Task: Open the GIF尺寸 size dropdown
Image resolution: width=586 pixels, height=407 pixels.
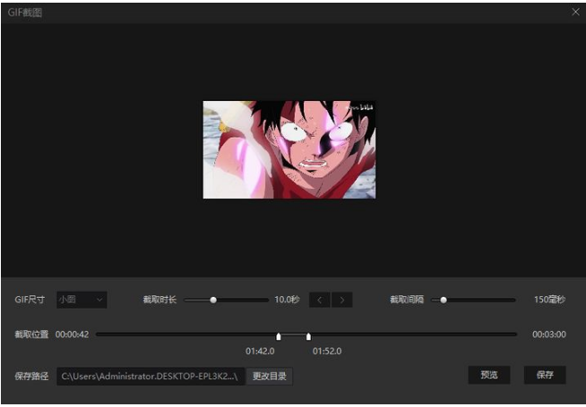Action: tap(82, 300)
